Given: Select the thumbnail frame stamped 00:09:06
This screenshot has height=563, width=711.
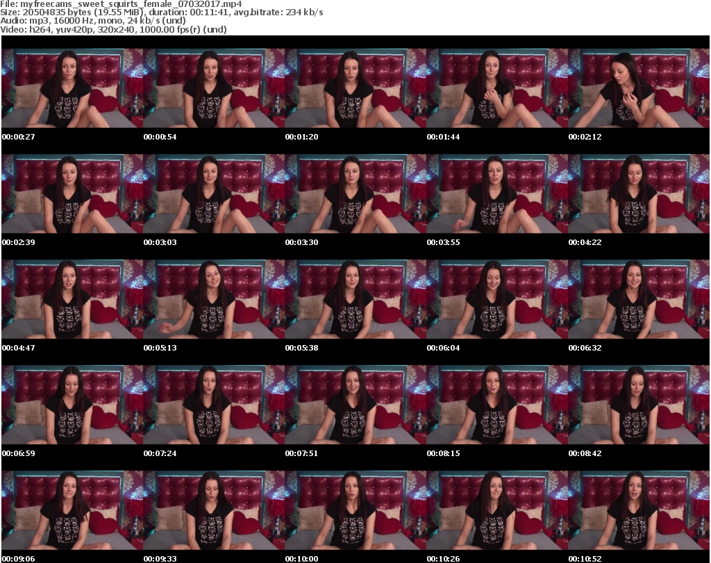Looking at the screenshot, I should [72, 510].
